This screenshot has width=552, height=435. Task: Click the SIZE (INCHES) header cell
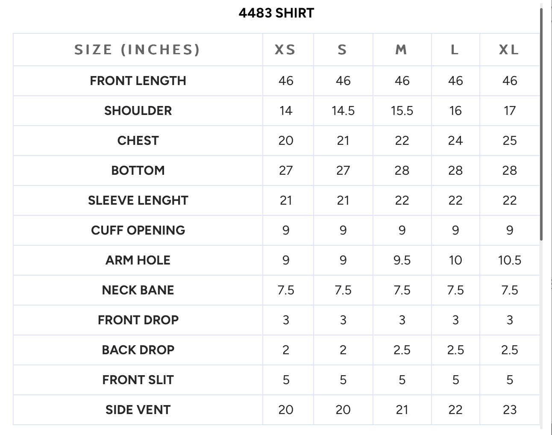[x=138, y=50]
